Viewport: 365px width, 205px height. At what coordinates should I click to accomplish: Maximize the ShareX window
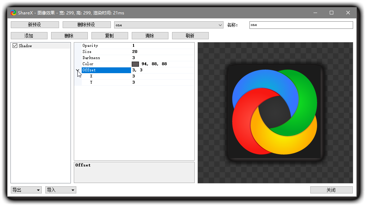pos(332,13)
